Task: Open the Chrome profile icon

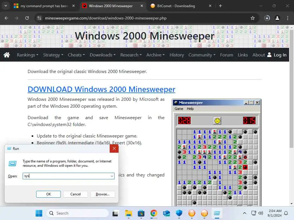Action: (x=277, y=18)
